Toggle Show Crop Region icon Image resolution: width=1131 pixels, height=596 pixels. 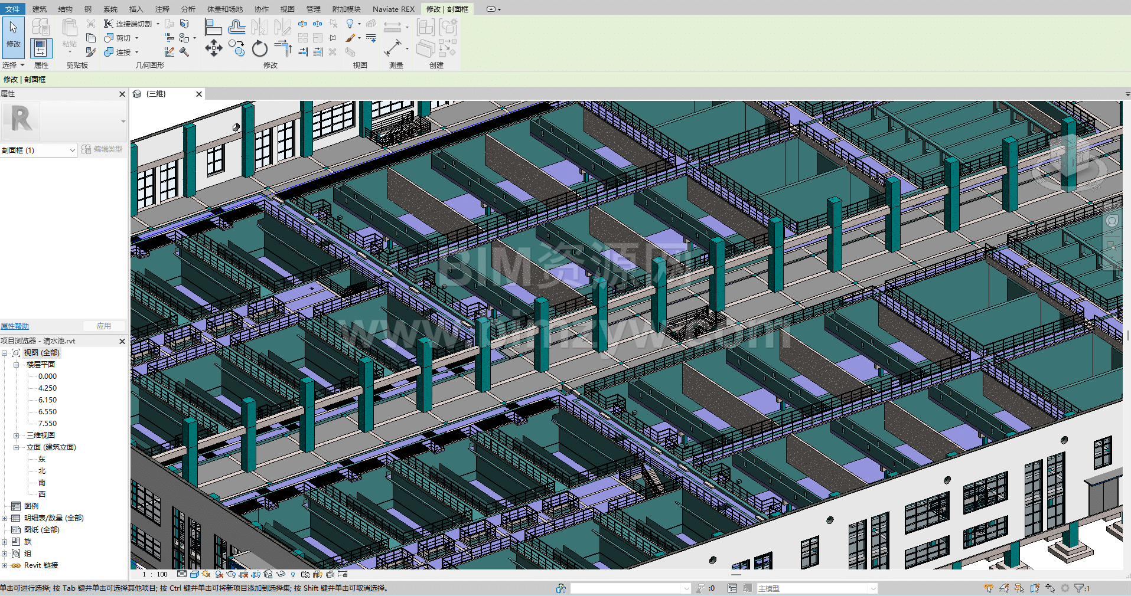point(256,574)
